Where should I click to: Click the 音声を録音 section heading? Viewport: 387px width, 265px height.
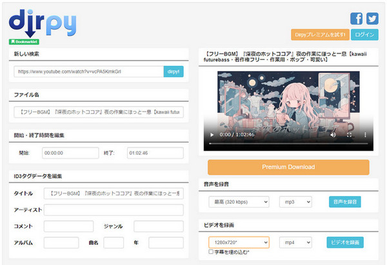coord(216,184)
